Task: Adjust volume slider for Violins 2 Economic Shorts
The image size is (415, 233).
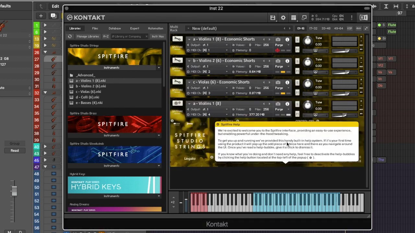Action: click(x=344, y=72)
